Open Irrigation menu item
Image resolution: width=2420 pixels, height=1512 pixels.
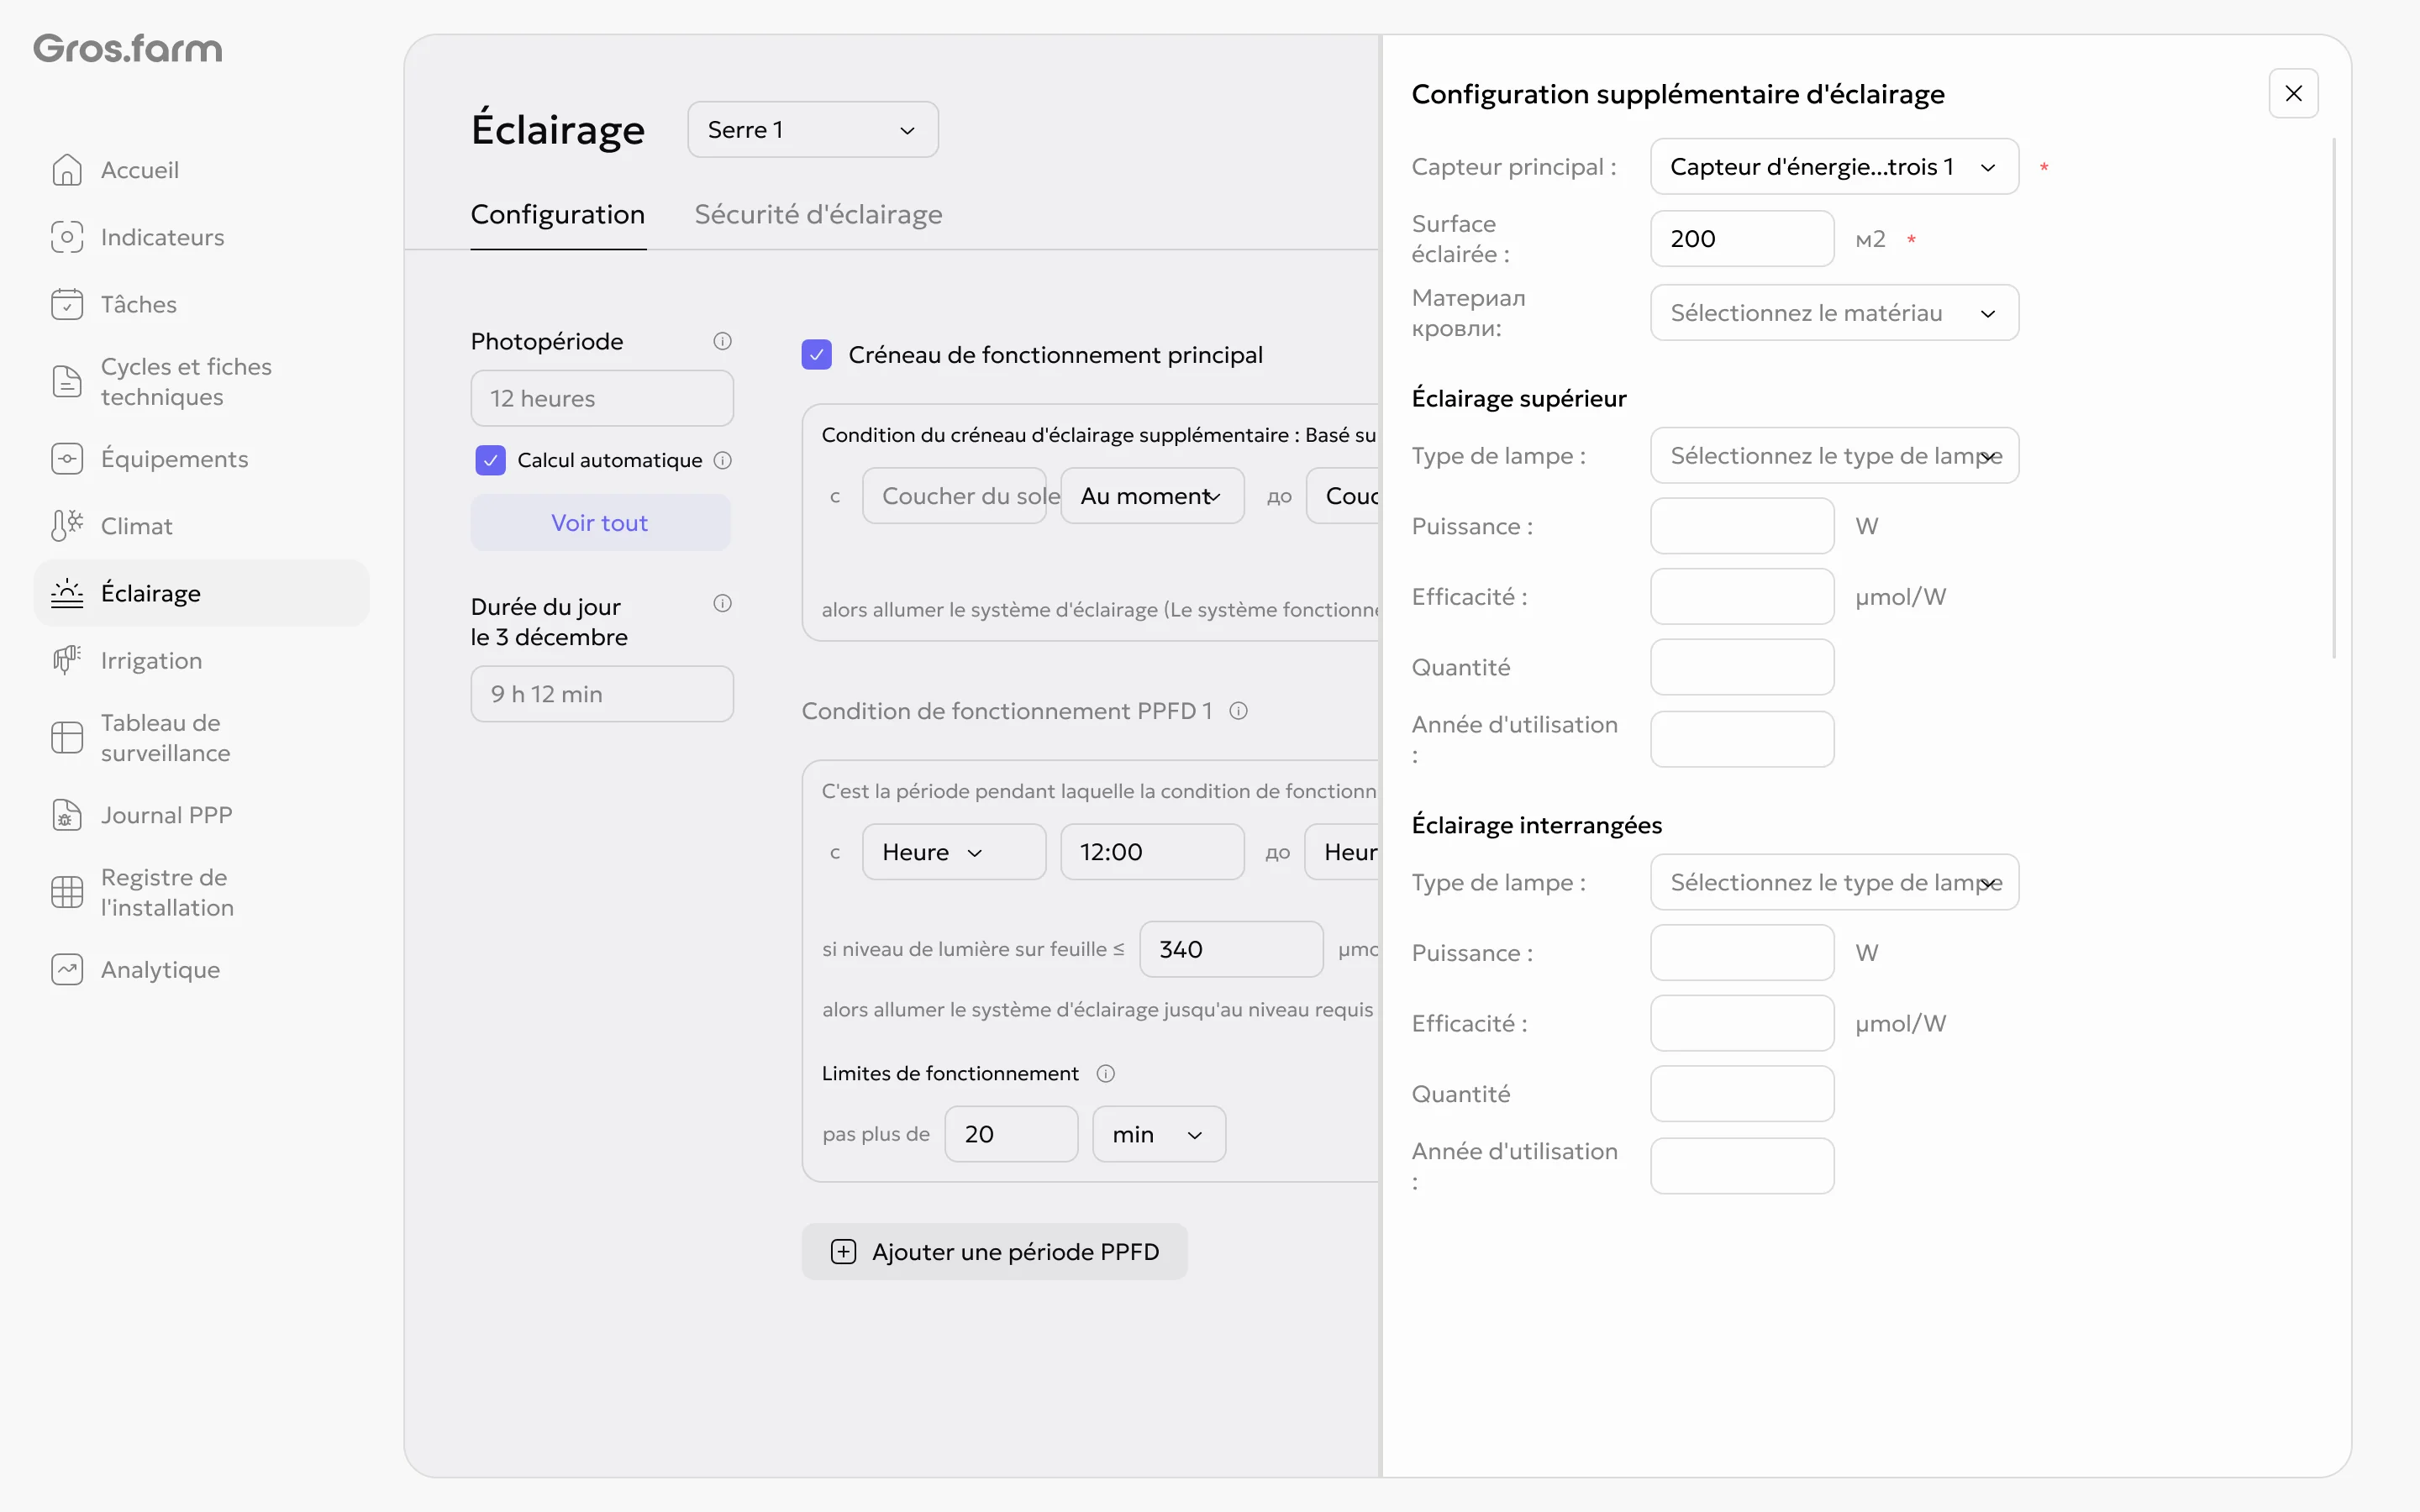(201, 660)
